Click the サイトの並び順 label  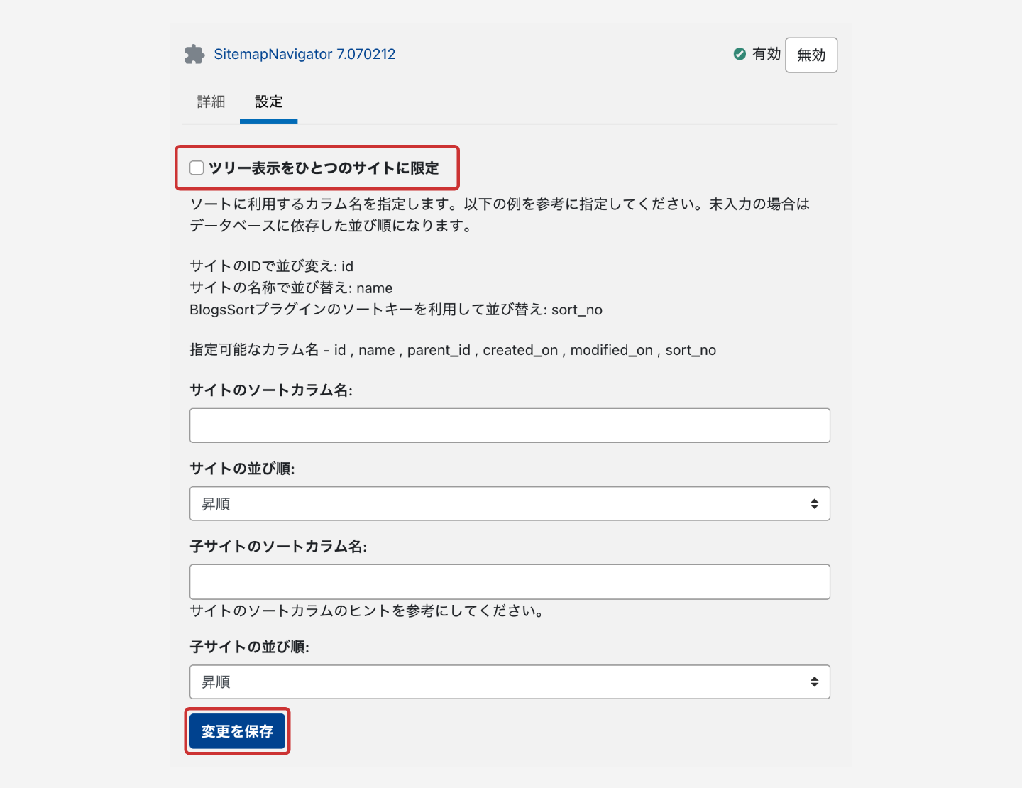pyautogui.click(x=242, y=469)
